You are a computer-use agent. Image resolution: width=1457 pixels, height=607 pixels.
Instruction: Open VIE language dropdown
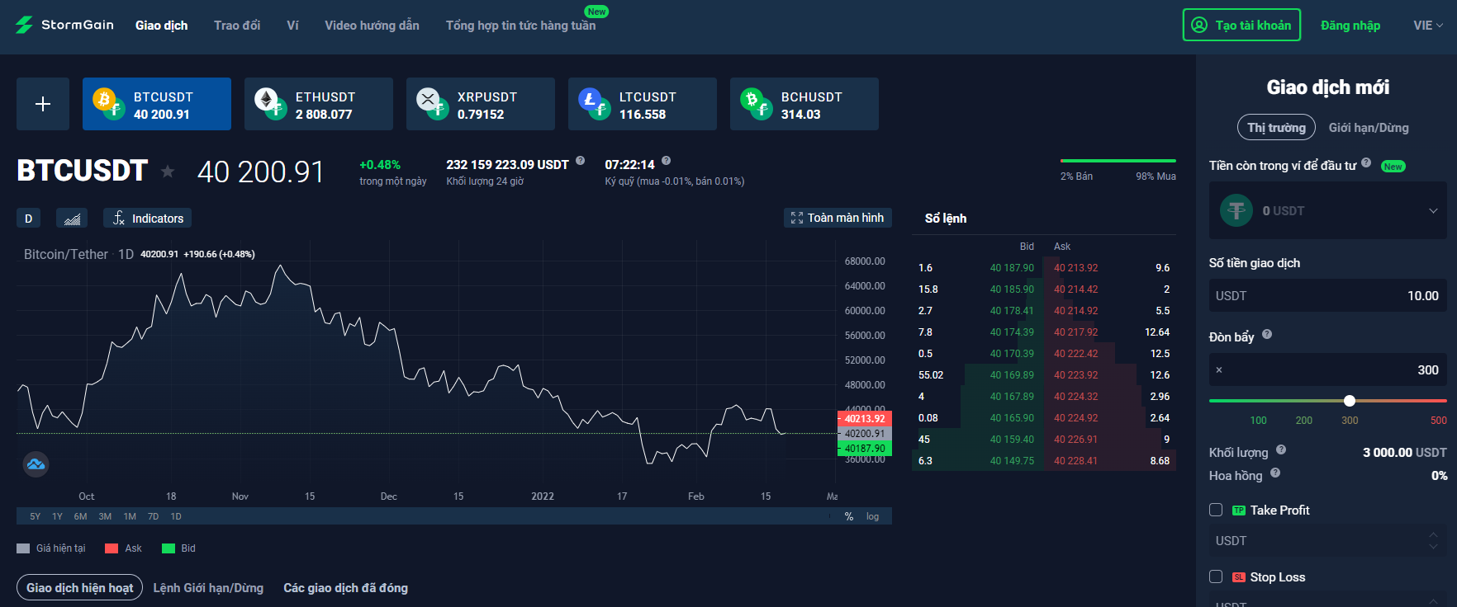tap(1428, 26)
